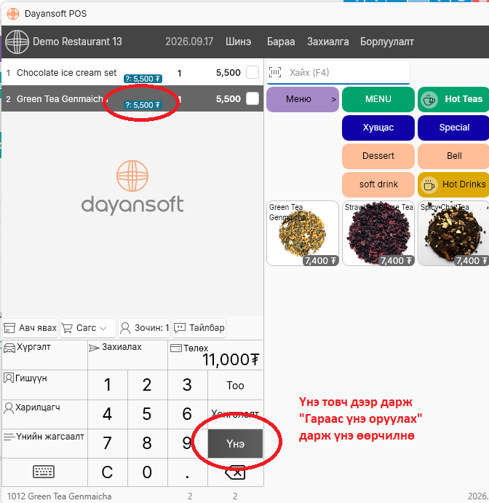Check the Green Tea Genmaicha row checkbox
Image resolution: width=489 pixels, height=503 pixels.
[253, 98]
